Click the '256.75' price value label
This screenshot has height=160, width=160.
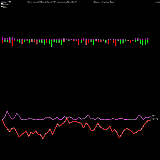155,119
